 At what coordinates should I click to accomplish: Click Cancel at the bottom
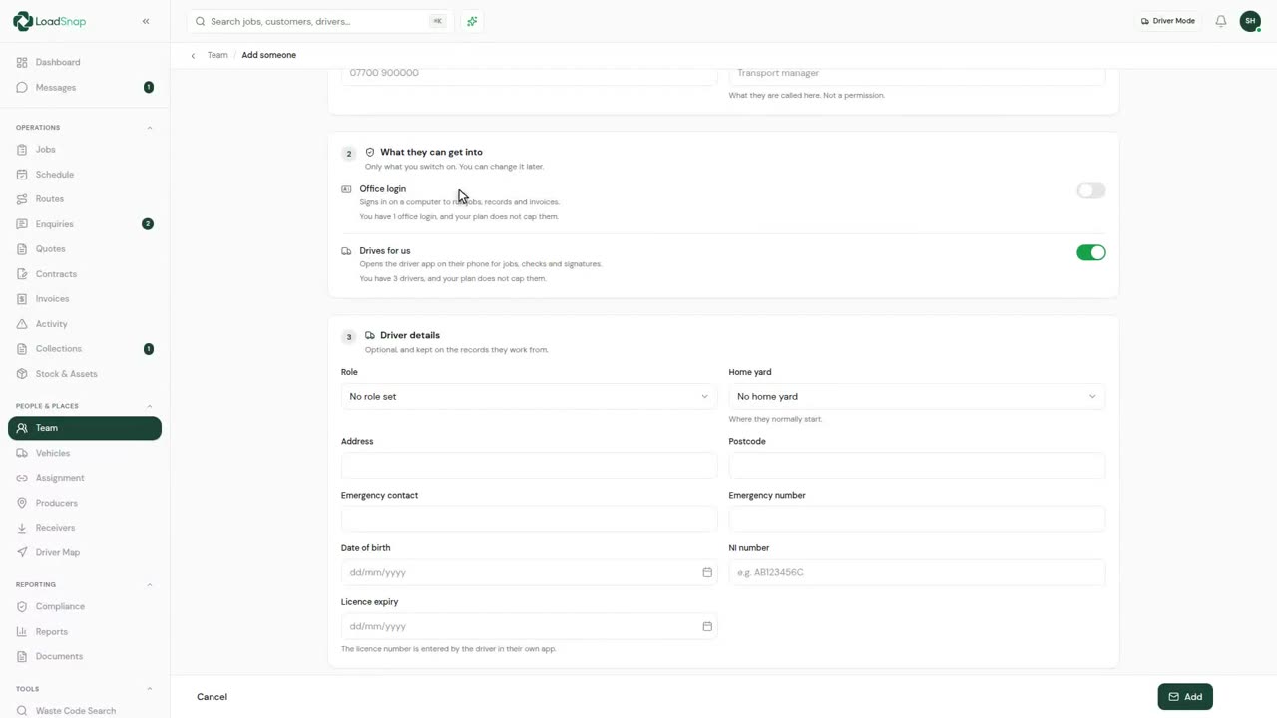[212, 697]
